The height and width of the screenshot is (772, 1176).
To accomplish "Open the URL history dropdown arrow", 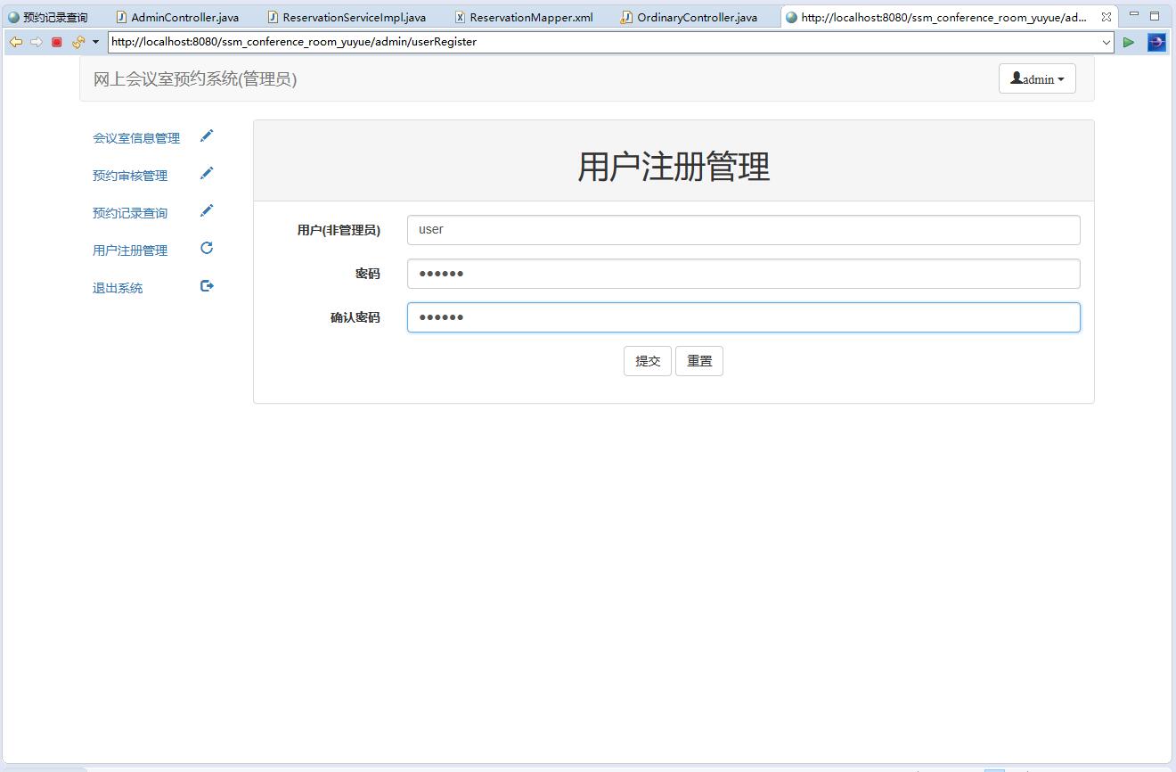I will tap(1107, 41).
